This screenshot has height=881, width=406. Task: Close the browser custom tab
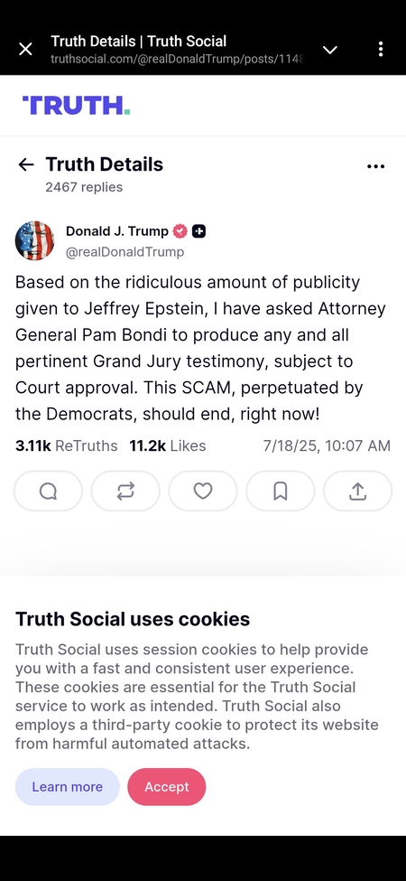coord(26,50)
